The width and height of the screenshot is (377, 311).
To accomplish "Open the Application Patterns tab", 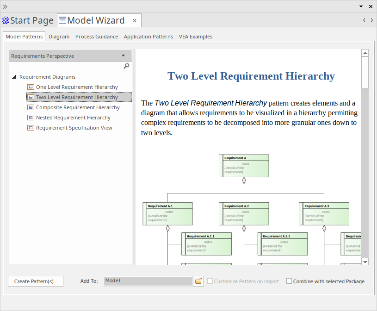I will 148,37.
